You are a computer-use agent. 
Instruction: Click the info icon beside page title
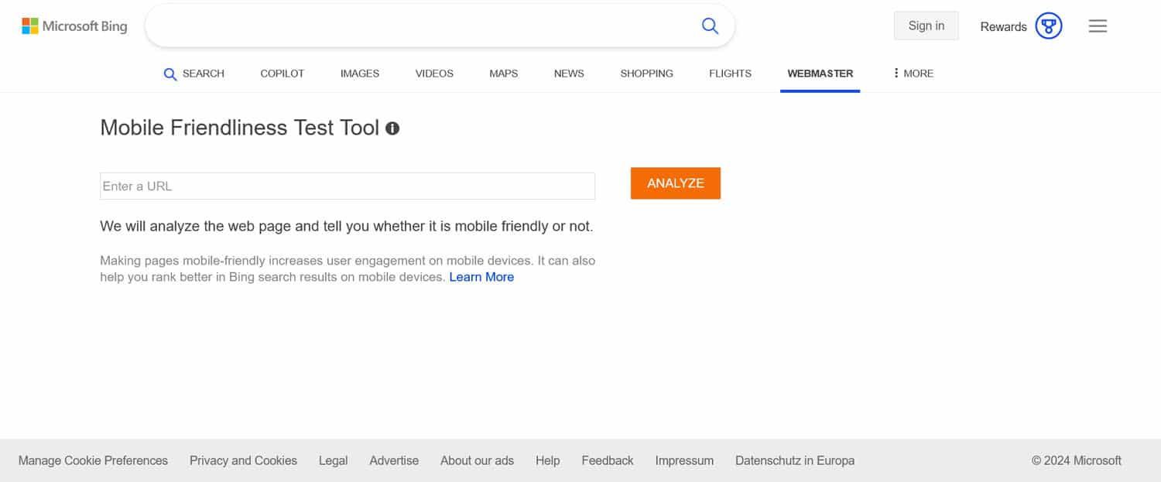(392, 128)
